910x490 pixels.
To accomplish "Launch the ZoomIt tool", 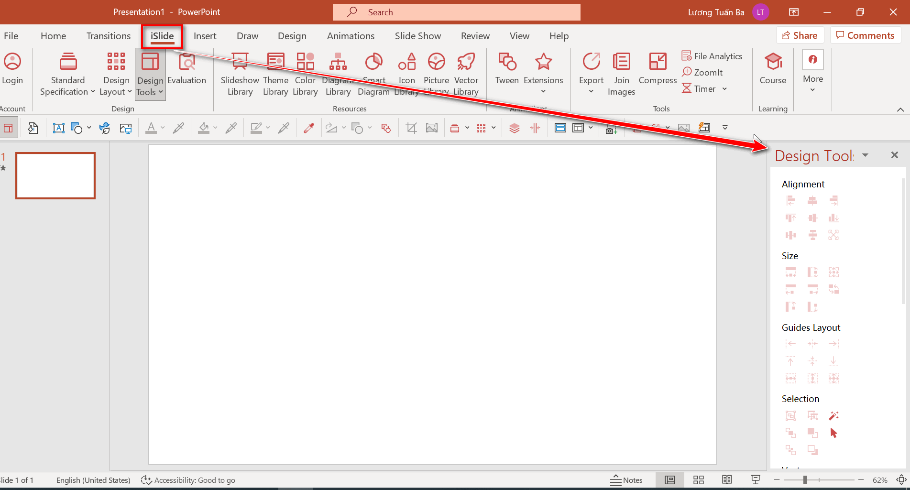I will tap(702, 72).
